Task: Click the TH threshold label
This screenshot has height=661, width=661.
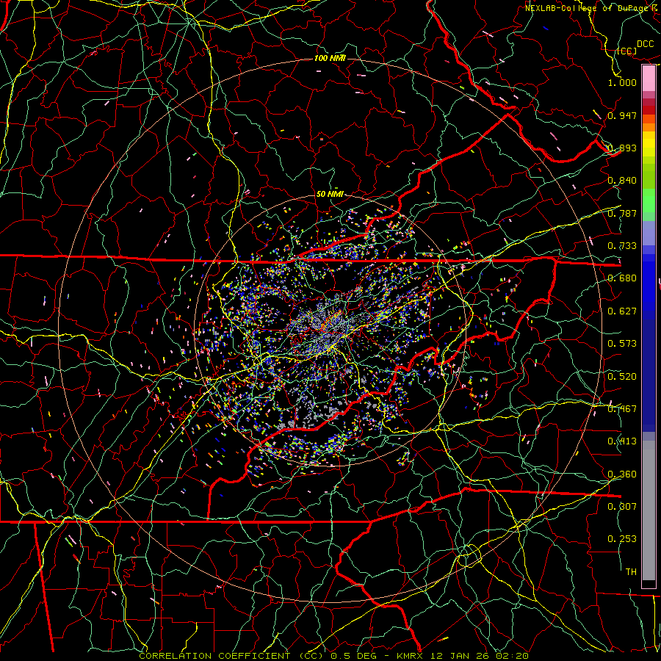Action: (631, 572)
